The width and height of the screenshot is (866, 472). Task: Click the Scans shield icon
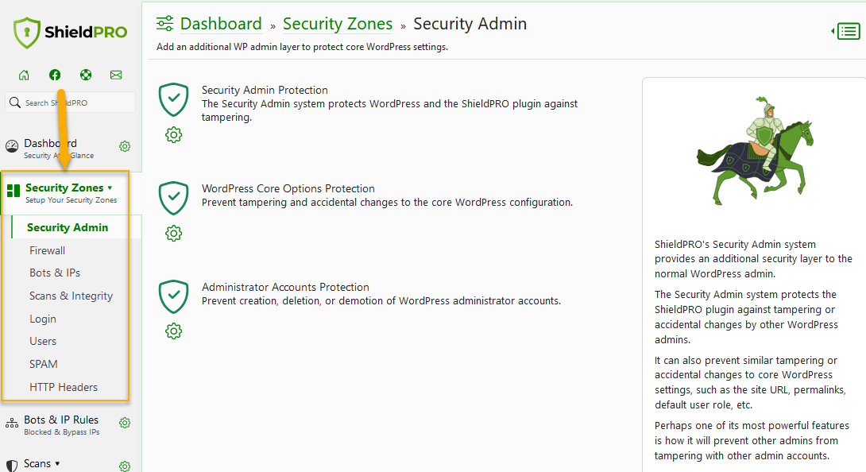coord(12,466)
